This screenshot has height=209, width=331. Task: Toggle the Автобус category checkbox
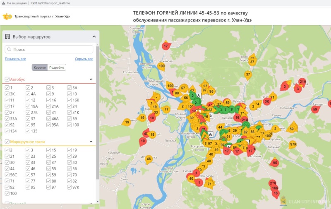point(7,79)
